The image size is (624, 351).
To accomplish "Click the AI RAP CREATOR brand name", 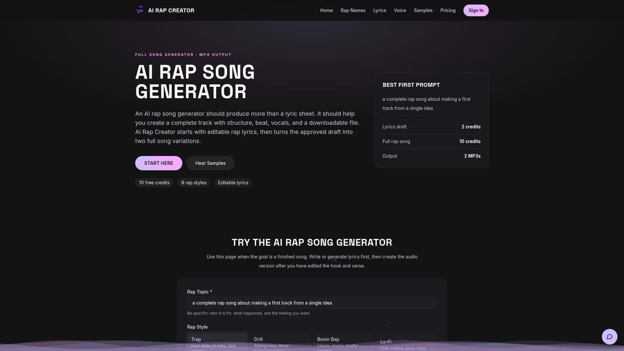I will pos(171,10).
